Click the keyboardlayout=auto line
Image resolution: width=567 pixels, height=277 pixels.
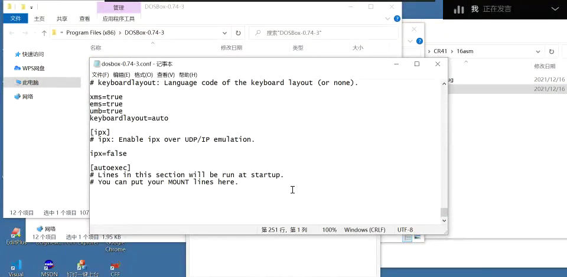click(129, 118)
